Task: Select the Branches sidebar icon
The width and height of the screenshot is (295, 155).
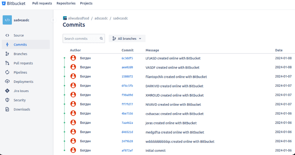Action: (x=7, y=54)
